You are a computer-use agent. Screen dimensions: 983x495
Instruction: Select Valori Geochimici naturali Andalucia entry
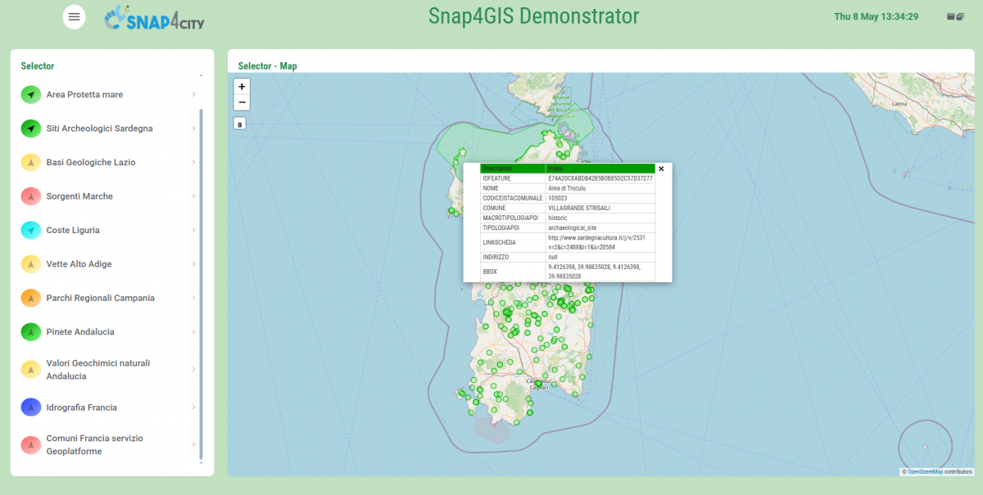(98, 370)
